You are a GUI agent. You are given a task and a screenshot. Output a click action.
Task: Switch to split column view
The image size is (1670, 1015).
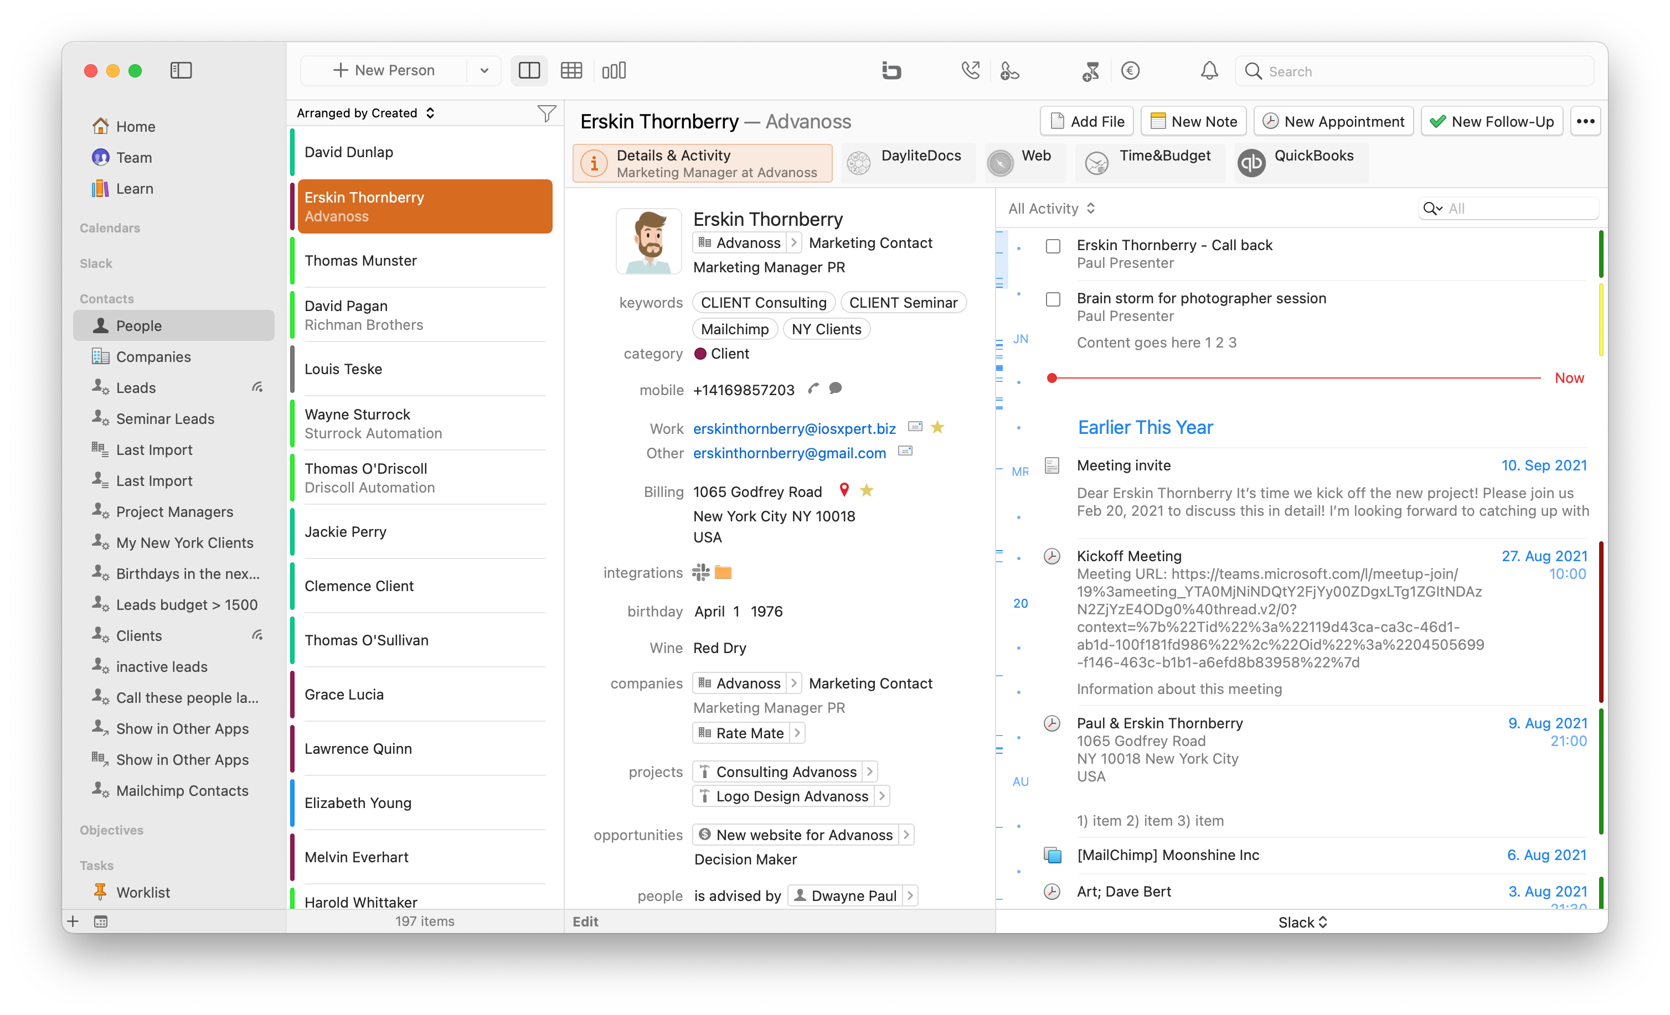click(529, 70)
